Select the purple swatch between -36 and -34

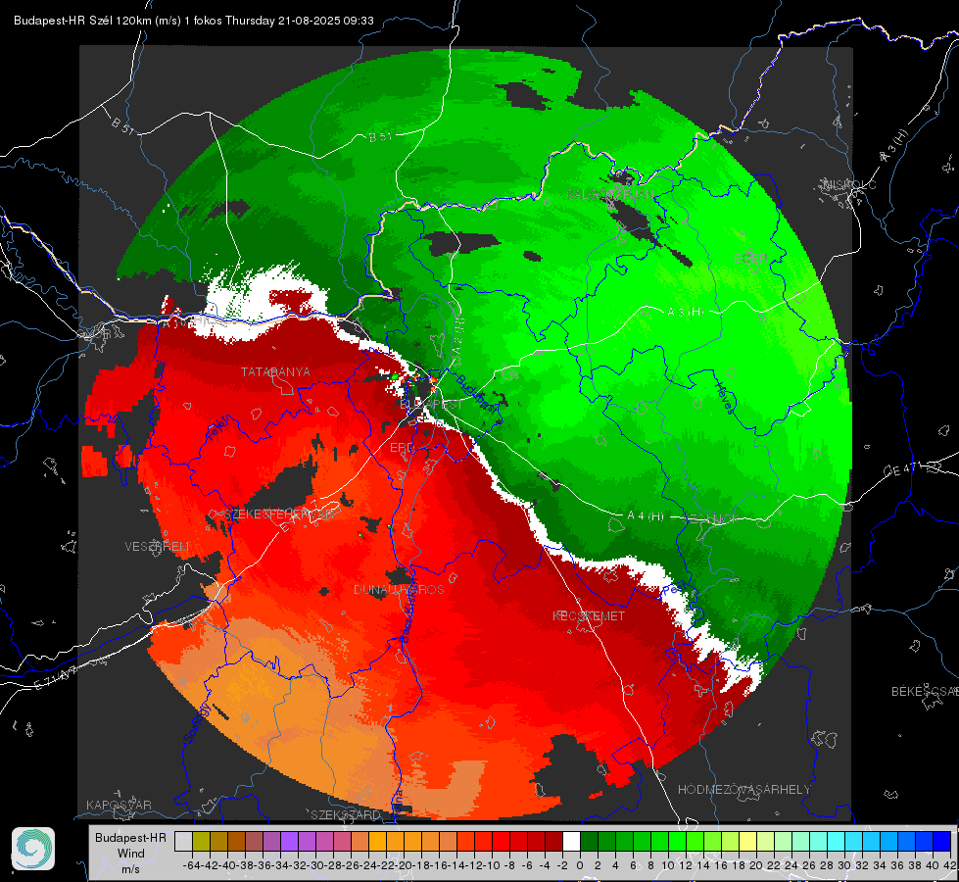tap(272, 841)
